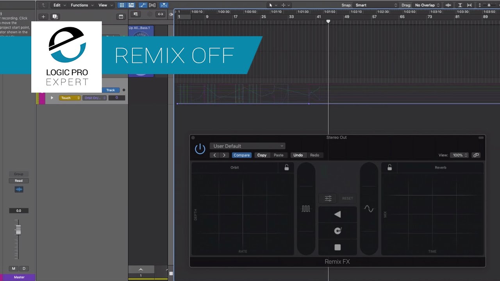Viewport: 500px width, 281px height.
Task: Open the Orbit On automation parameter dropdown
Action: (95, 98)
